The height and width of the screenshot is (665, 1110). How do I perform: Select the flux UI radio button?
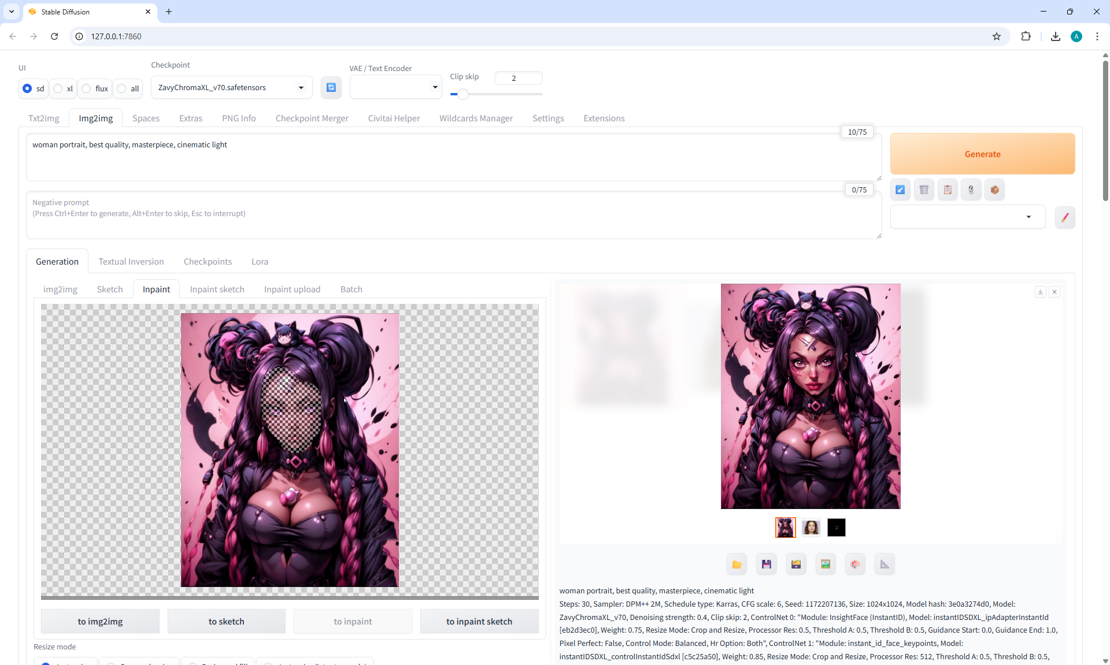(87, 88)
